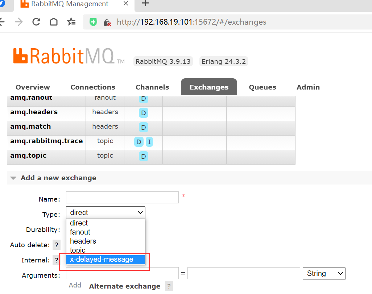This screenshot has width=372, height=294.
Task: Click the Erlang 24.3.2 version label
Action: [x=223, y=62]
